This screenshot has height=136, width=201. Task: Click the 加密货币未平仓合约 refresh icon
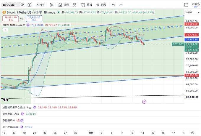(x=35, y=107)
